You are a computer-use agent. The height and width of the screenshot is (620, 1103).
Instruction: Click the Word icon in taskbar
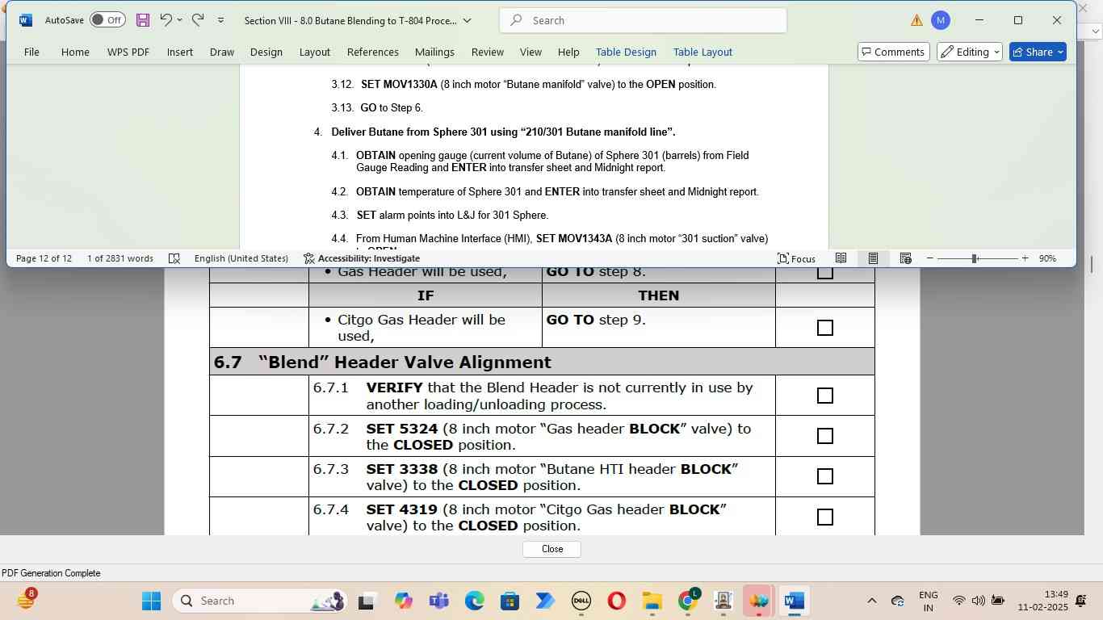(794, 601)
